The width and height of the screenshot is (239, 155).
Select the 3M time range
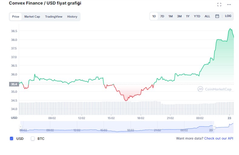coord(179,16)
